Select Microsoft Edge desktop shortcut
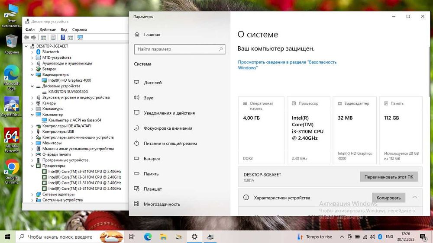 pyautogui.click(x=11, y=78)
